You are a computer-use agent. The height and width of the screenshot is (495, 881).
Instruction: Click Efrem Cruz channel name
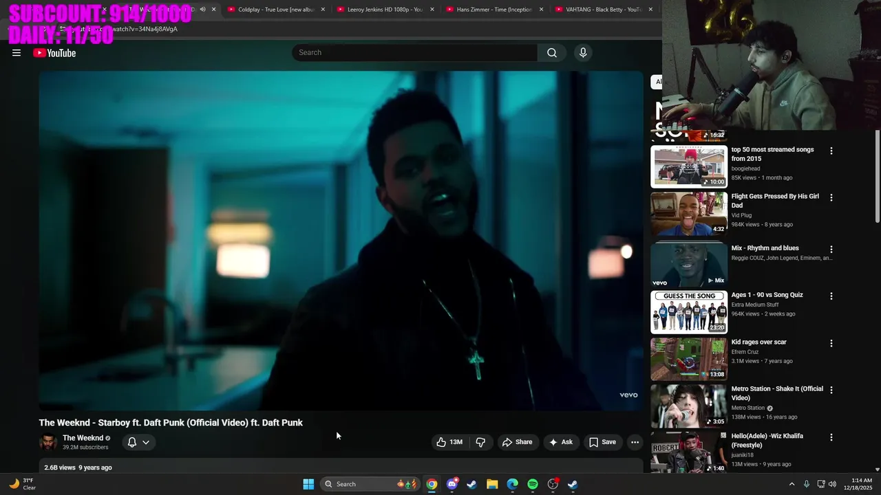tap(745, 352)
